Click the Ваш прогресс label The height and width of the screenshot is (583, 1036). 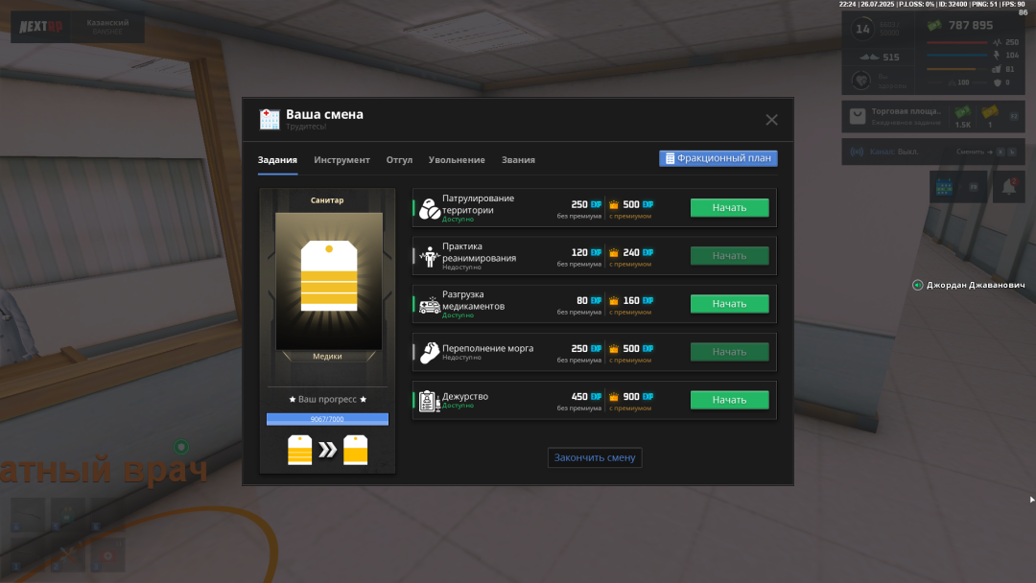pos(328,400)
